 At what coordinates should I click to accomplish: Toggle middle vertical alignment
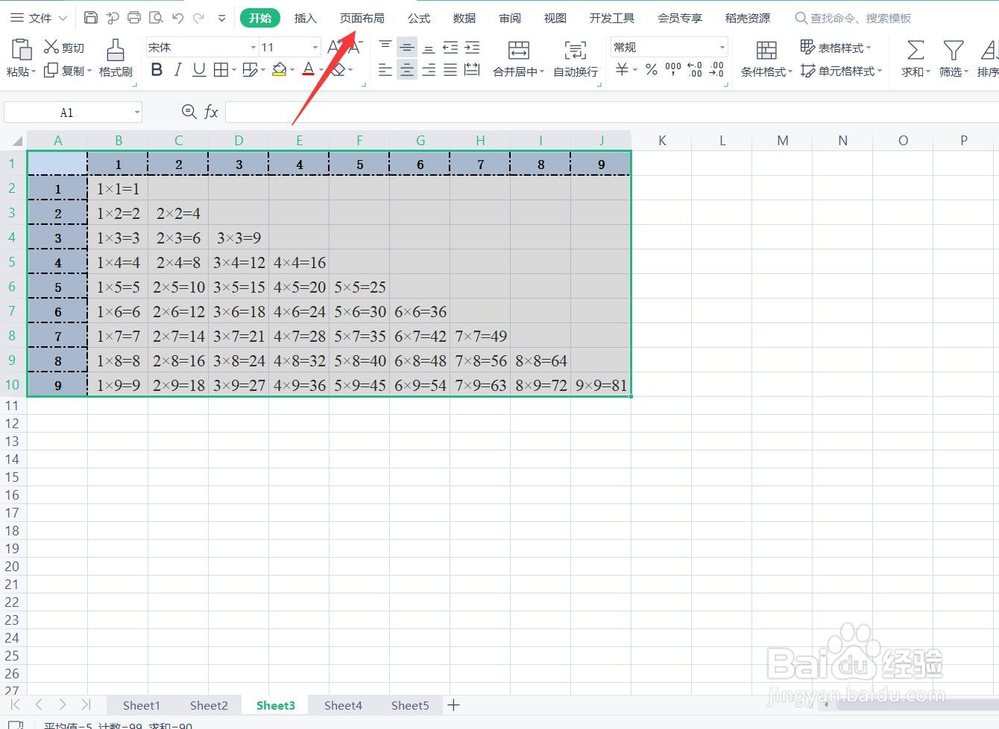[x=407, y=48]
